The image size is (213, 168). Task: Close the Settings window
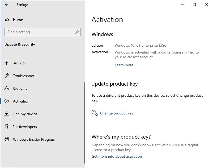pos(206,5)
